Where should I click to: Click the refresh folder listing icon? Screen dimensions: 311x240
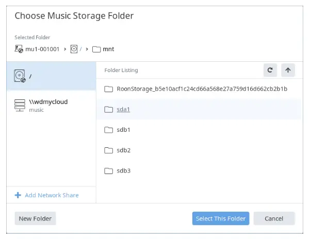(x=270, y=70)
